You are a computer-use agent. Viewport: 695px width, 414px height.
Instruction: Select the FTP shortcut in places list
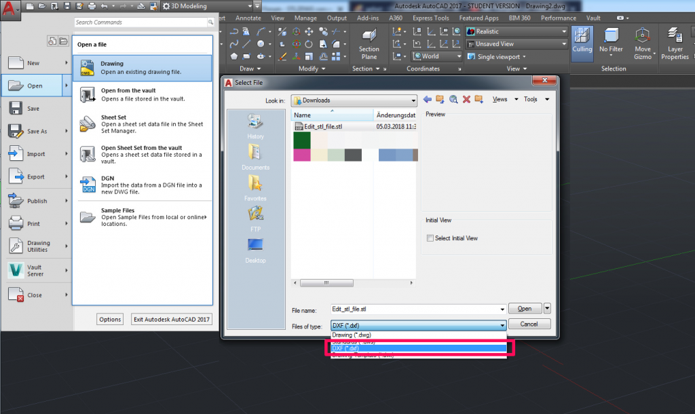pyautogui.click(x=255, y=219)
